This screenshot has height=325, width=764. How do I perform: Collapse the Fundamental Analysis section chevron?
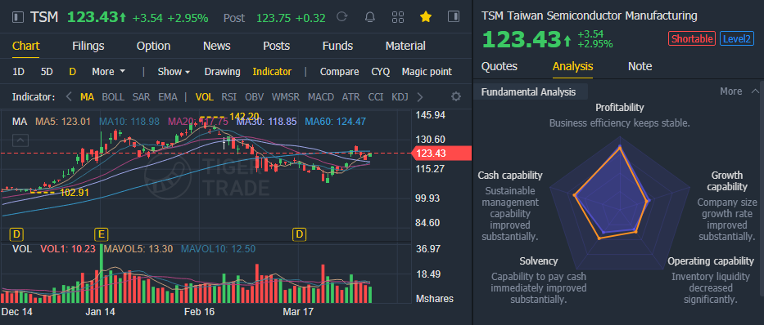(x=755, y=91)
